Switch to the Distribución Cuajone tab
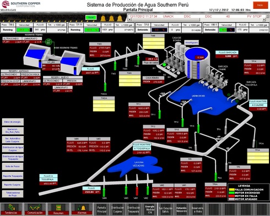This screenshot has width=270, height=216. click(117, 209)
